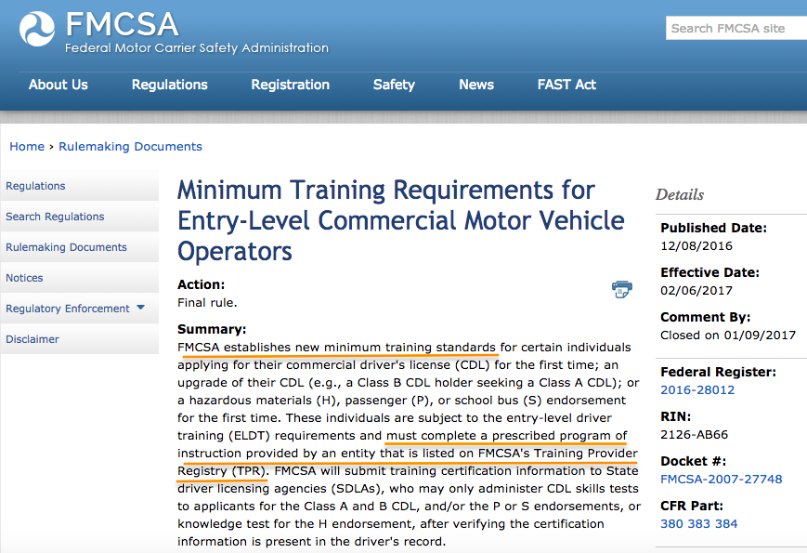Open Notices in the sidebar
Screen dimensions: 807x553
79,278
